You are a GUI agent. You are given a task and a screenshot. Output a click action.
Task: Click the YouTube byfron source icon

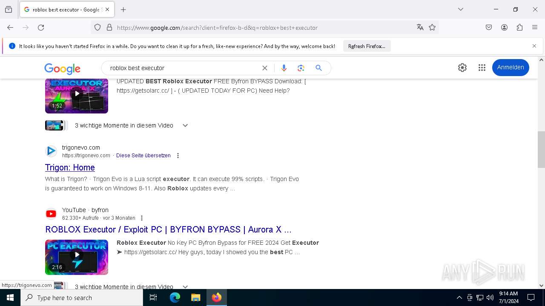[x=51, y=213]
